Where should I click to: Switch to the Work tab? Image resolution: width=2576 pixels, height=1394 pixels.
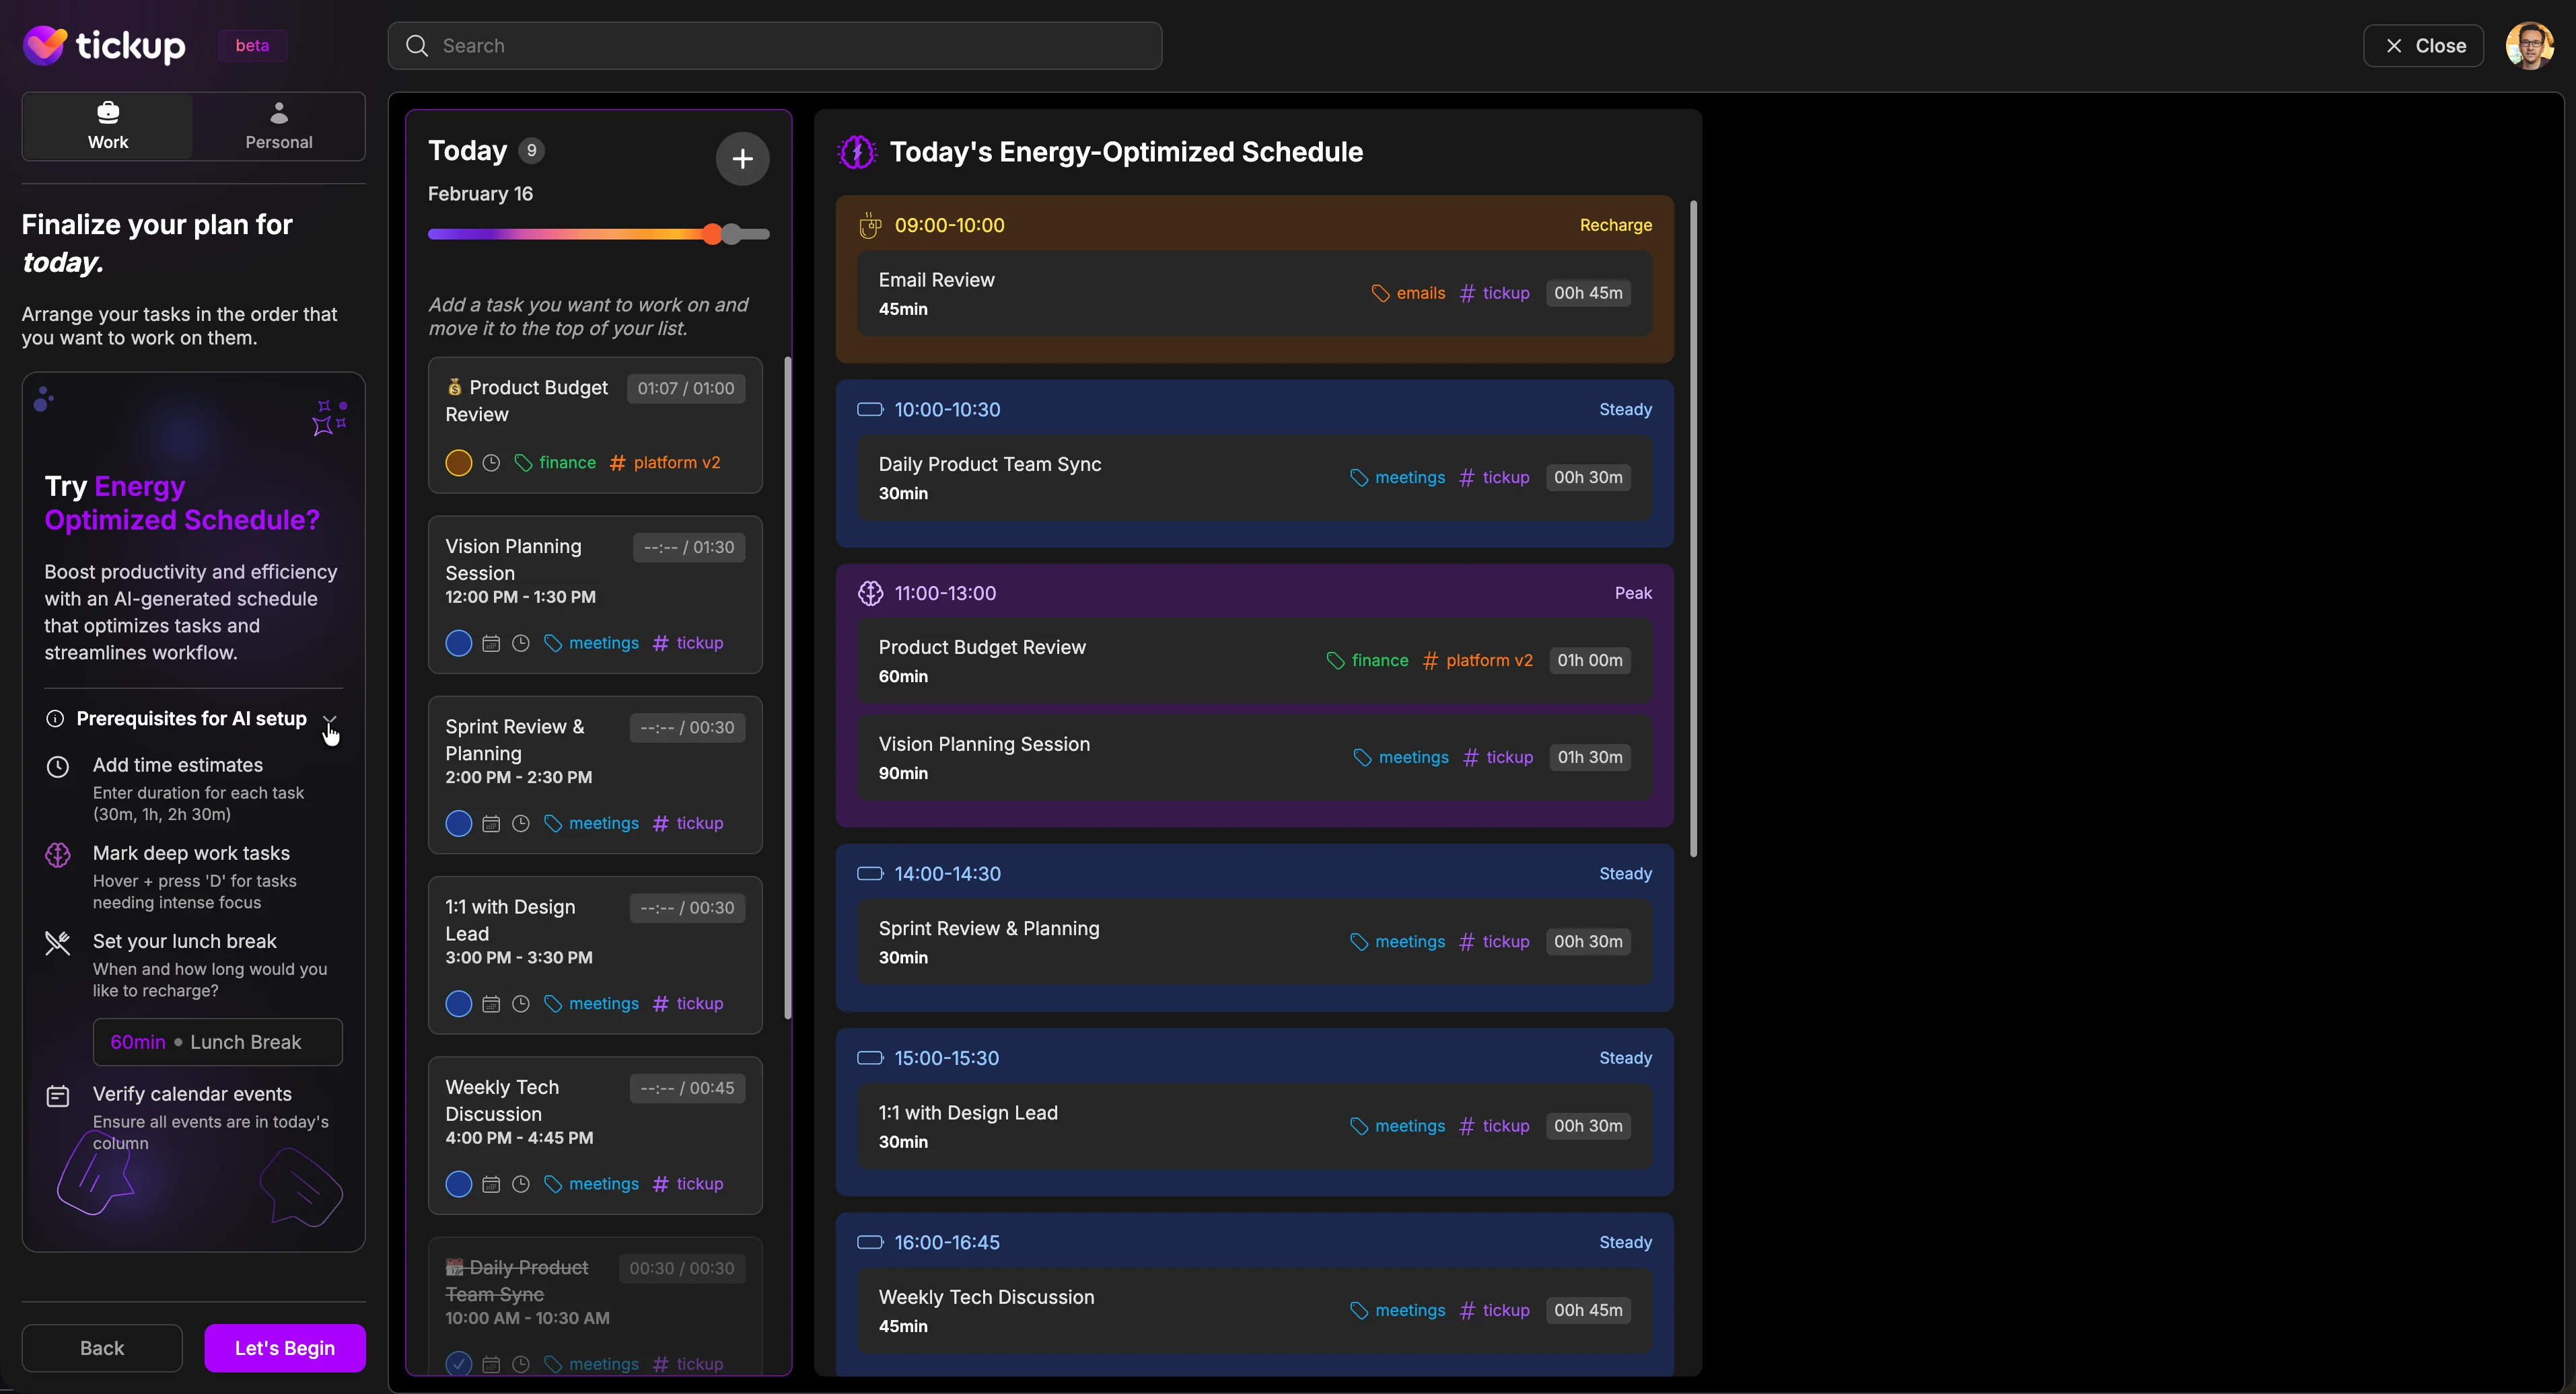[106, 124]
